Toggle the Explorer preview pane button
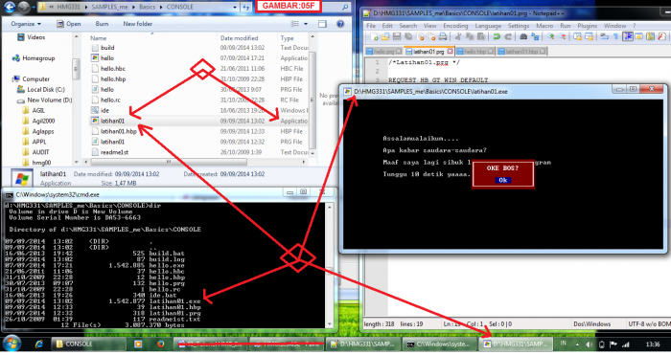671x355 pixels. click(322, 24)
